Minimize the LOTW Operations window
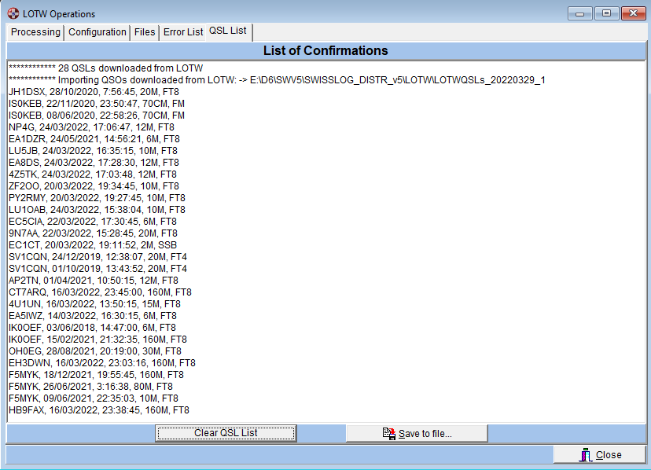 [x=583, y=13]
